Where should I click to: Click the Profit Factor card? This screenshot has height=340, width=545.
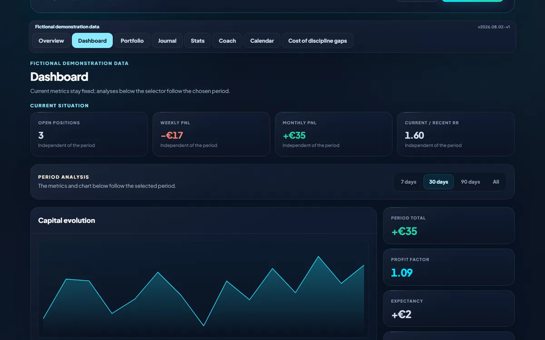pyautogui.click(x=449, y=267)
